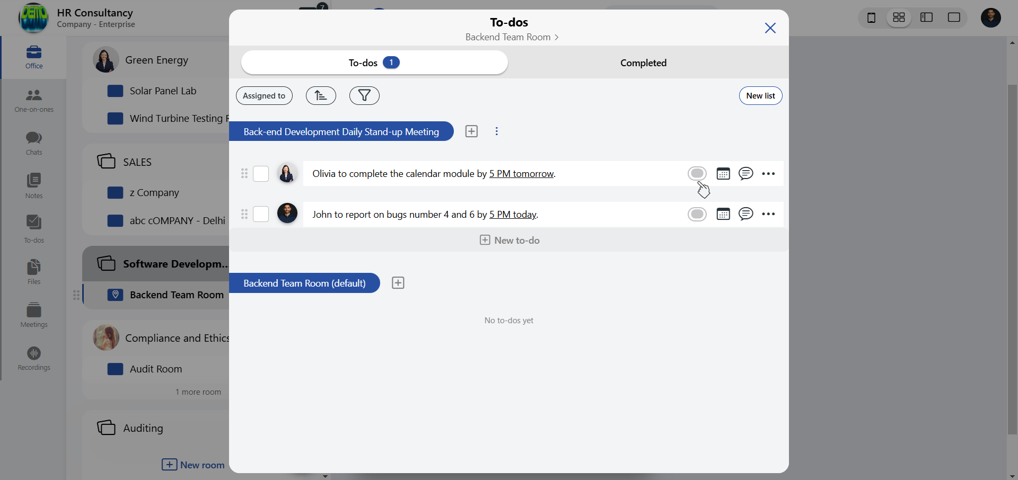Viewport: 1018px width, 480px height.
Task: Open the Office section in sidebar
Action: coord(34,57)
